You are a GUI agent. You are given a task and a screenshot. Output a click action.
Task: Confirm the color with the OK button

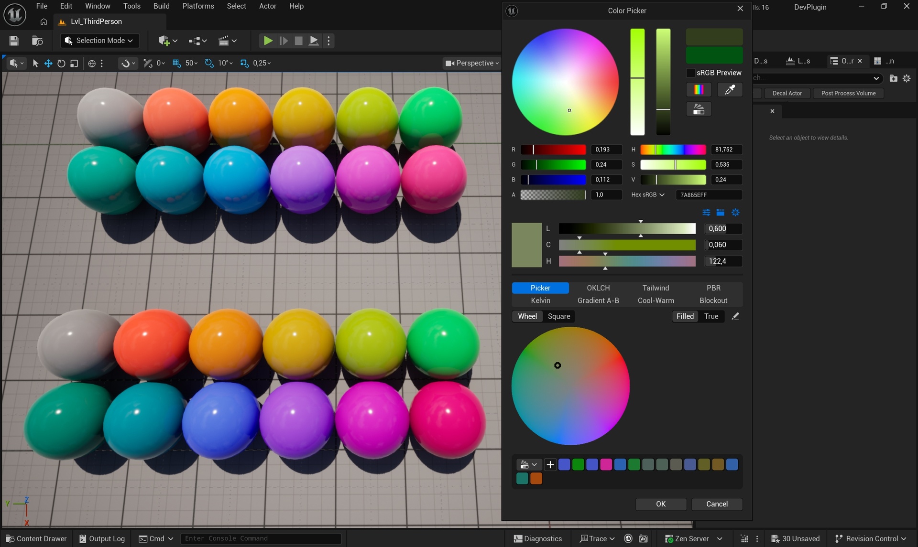click(661, 504)
